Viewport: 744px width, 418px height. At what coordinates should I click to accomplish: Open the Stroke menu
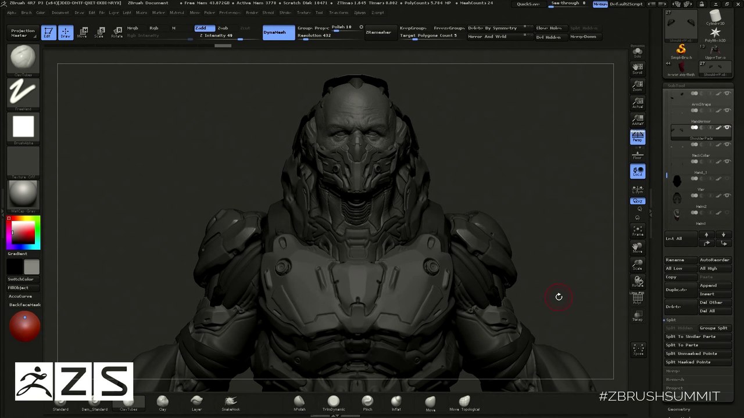coord(285,12)
